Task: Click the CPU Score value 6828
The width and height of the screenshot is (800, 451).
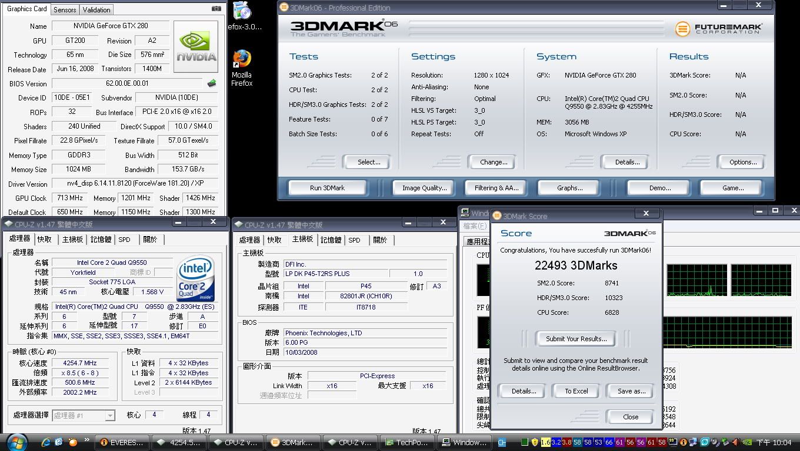Action: tap(612, 312)
